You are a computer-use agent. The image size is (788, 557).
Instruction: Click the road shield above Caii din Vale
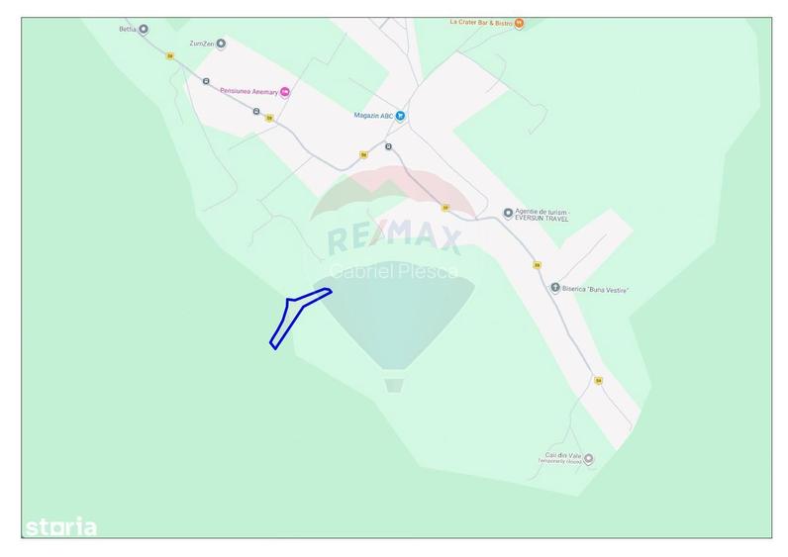coord(598,381)
